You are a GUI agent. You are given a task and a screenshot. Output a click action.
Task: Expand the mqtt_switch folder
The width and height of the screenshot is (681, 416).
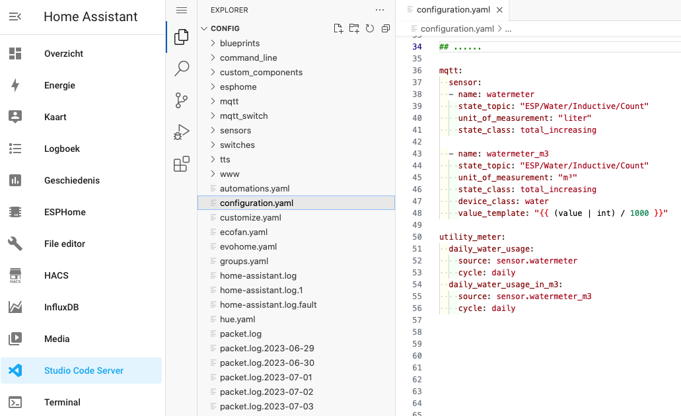(x=213, y=116)
